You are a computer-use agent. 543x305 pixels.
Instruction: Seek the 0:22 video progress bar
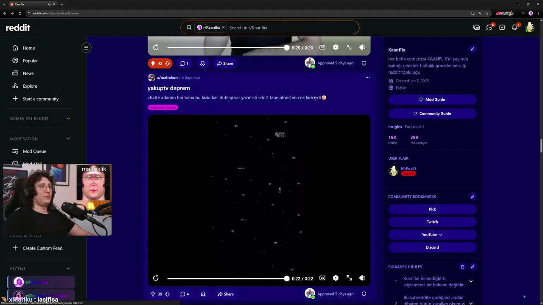tap(228, 278)
